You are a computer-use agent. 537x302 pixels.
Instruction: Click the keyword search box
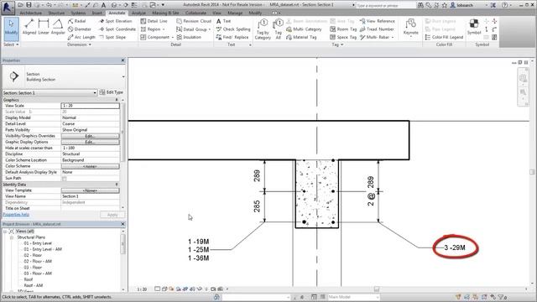[385, 5]
